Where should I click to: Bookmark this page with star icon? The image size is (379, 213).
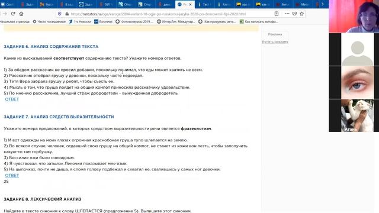(301, 14)
